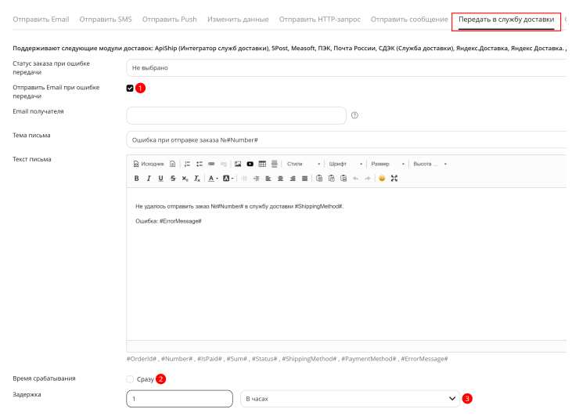579x420 pixels.
Task: Uncheck Отправить Email при ошибке передачи
Action: (x=130, y=88)
